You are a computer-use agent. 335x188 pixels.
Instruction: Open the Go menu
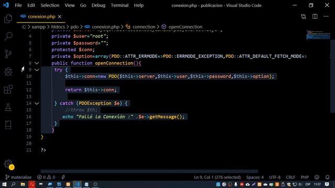coord(83,5)
